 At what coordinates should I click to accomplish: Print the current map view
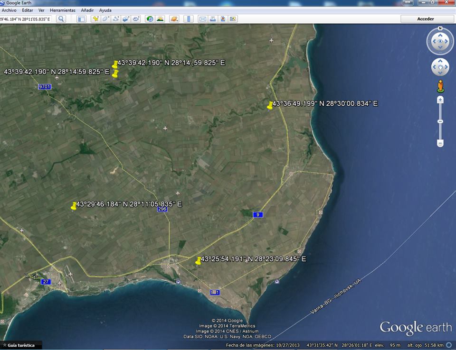click(213, 19)
